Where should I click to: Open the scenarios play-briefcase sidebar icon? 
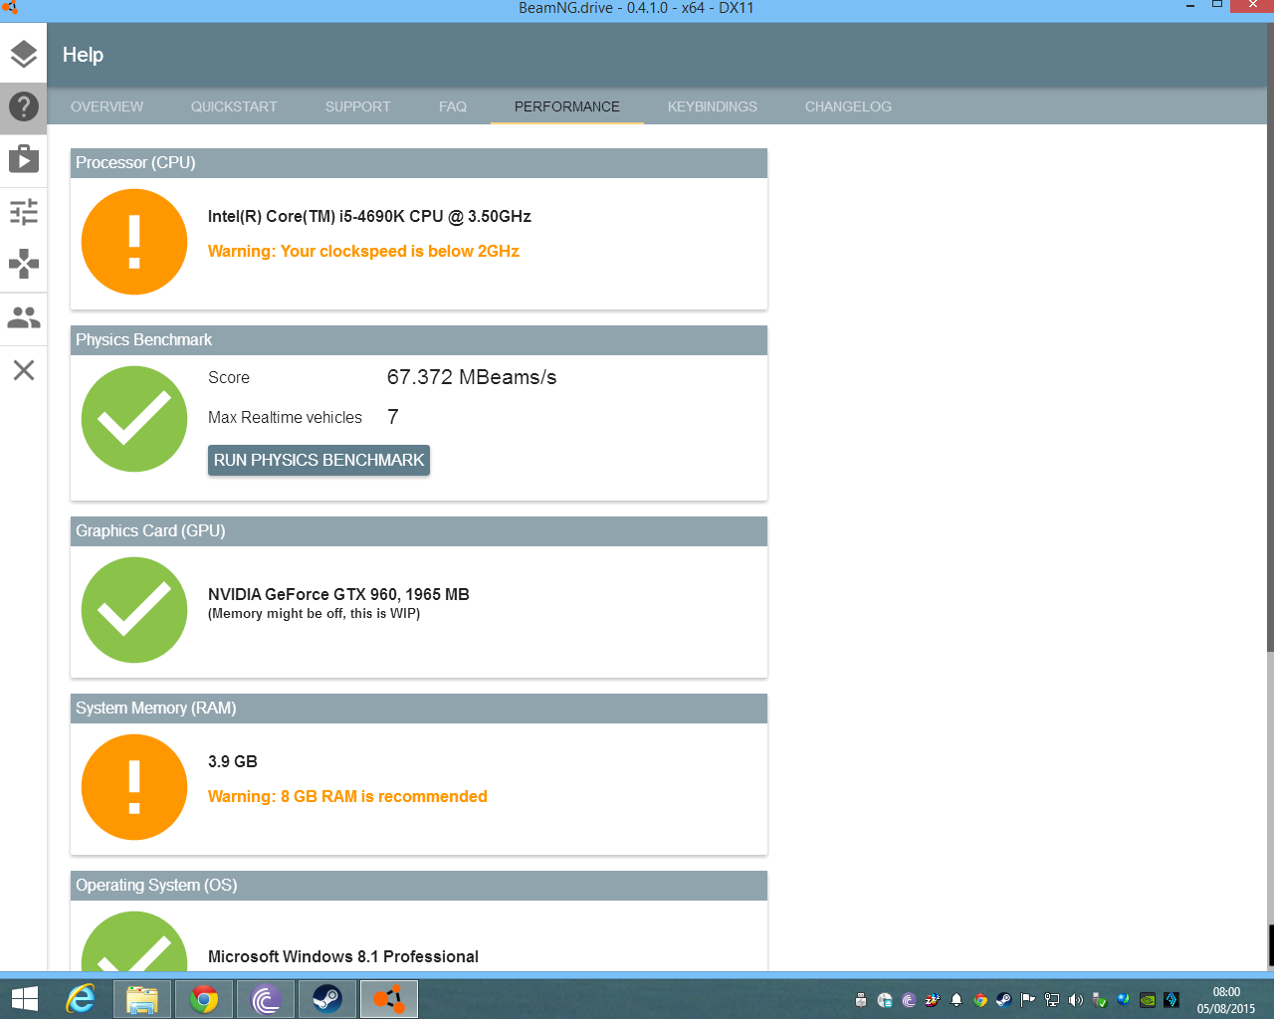tap(24, 159)
